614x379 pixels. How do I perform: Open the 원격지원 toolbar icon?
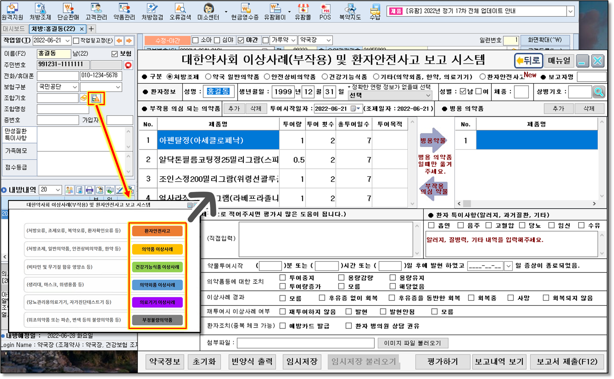pyautogui.click(x=12, y=11)
